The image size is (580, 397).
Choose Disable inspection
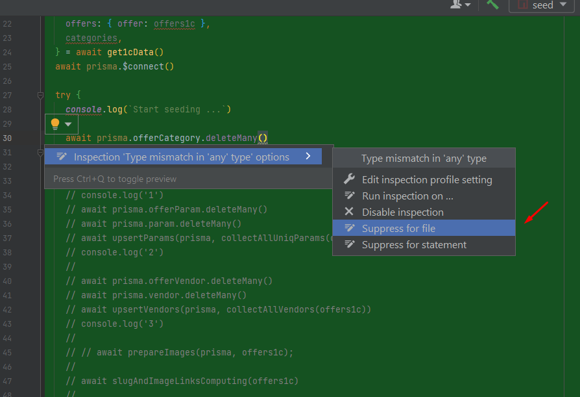point(424,212)
